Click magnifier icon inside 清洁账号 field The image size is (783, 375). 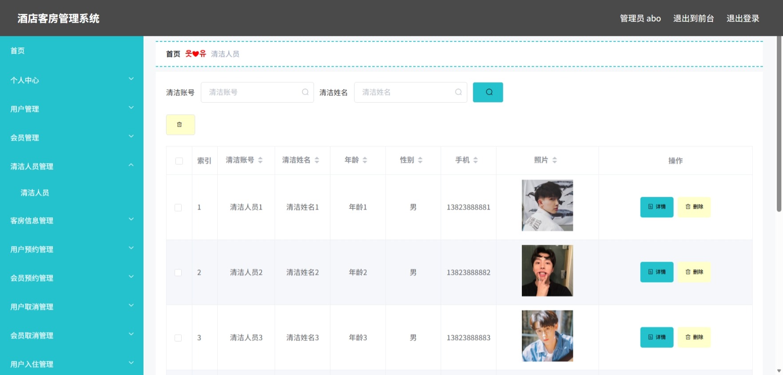pyautogui.click(x=305, y=92)
